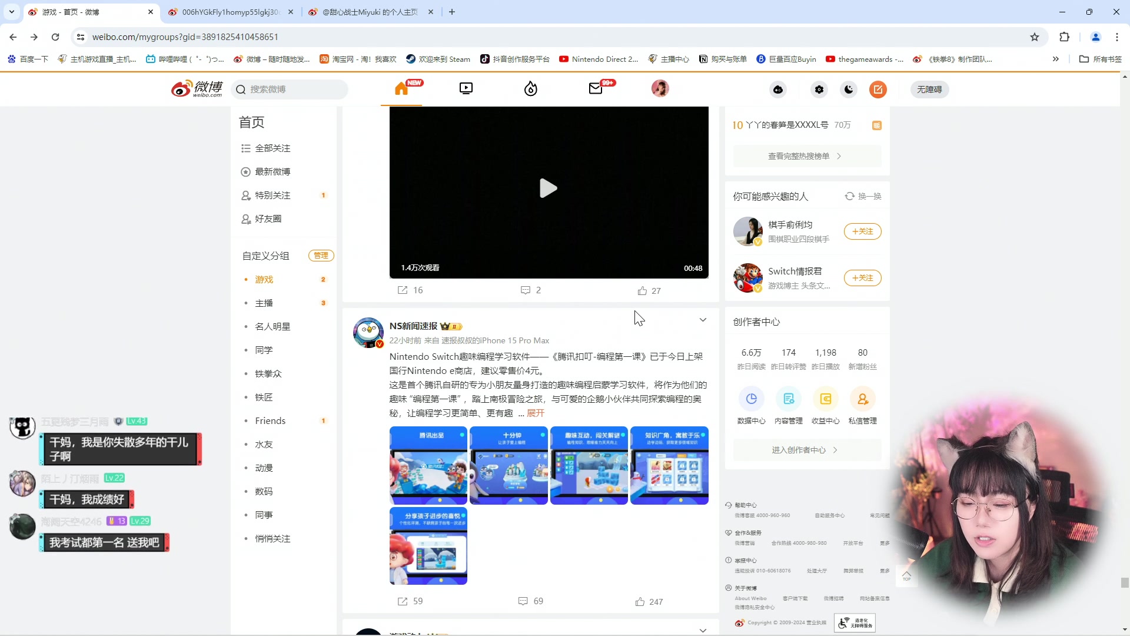Toggle follow for 棋手俞俐均 with +关注

(863, 231)
